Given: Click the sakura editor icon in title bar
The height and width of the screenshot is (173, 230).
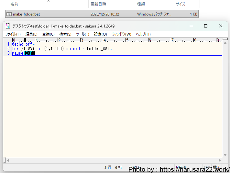Looking at the screenshot, I should [8, 26].
